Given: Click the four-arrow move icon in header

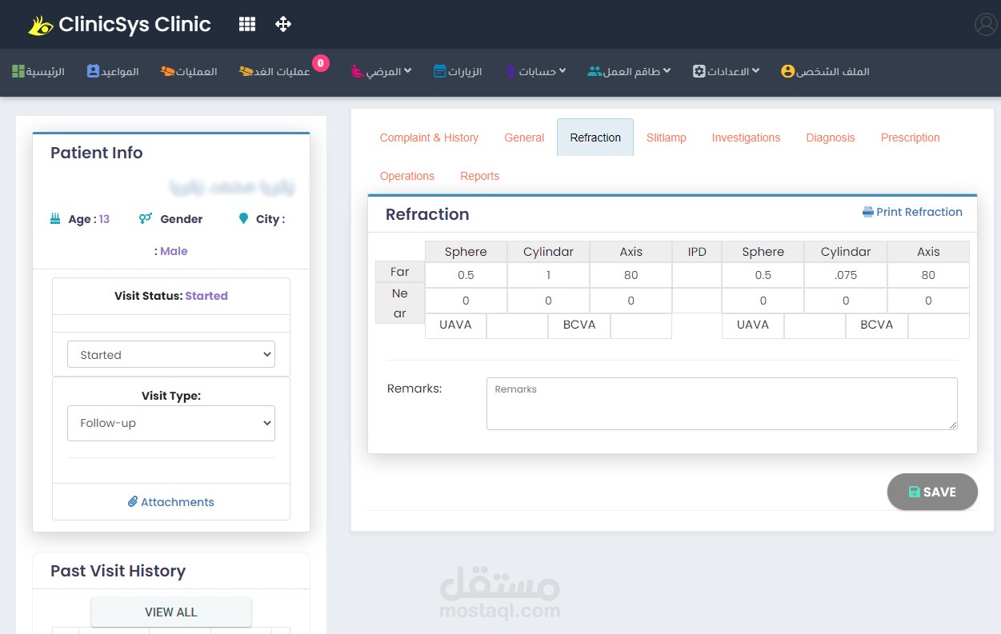Looking at the screenshot, I should pos(283,24).
